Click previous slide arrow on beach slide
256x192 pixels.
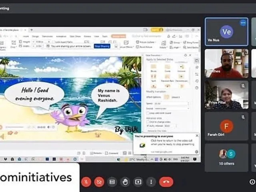click(x=2, y=137)
